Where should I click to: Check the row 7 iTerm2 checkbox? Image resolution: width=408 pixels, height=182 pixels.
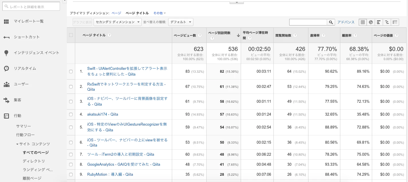click(71, 155)
